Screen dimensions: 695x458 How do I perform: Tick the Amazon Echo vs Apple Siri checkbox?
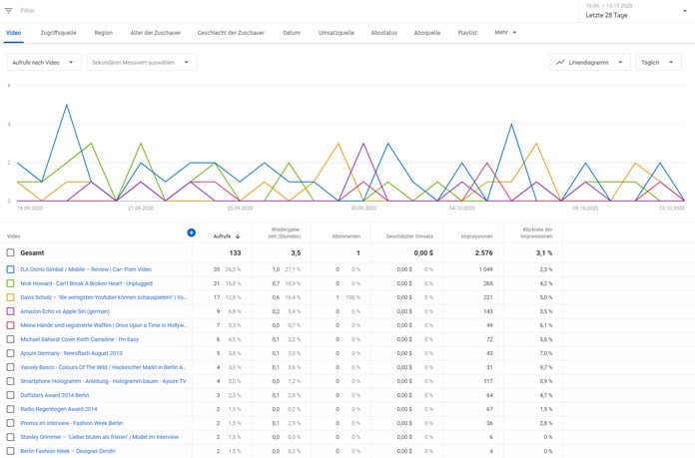pyautogui.click(x=10, y=311)
